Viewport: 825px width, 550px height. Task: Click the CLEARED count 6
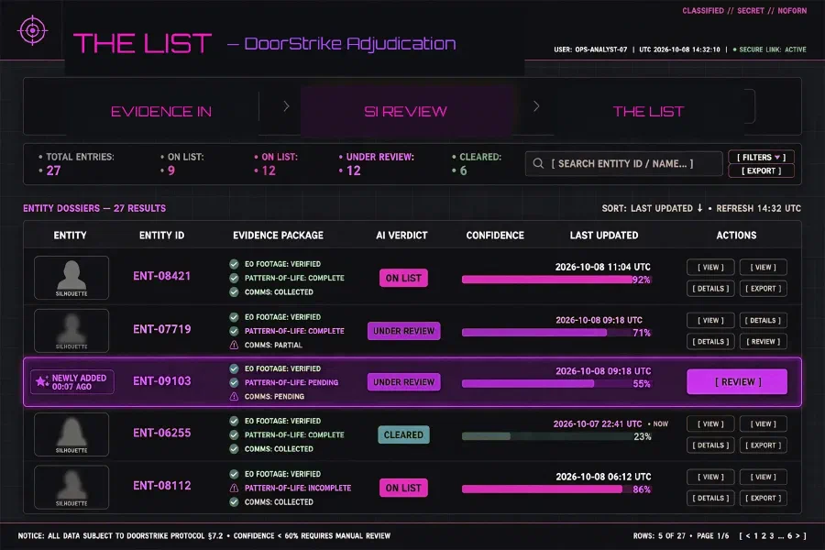[463, 170]
